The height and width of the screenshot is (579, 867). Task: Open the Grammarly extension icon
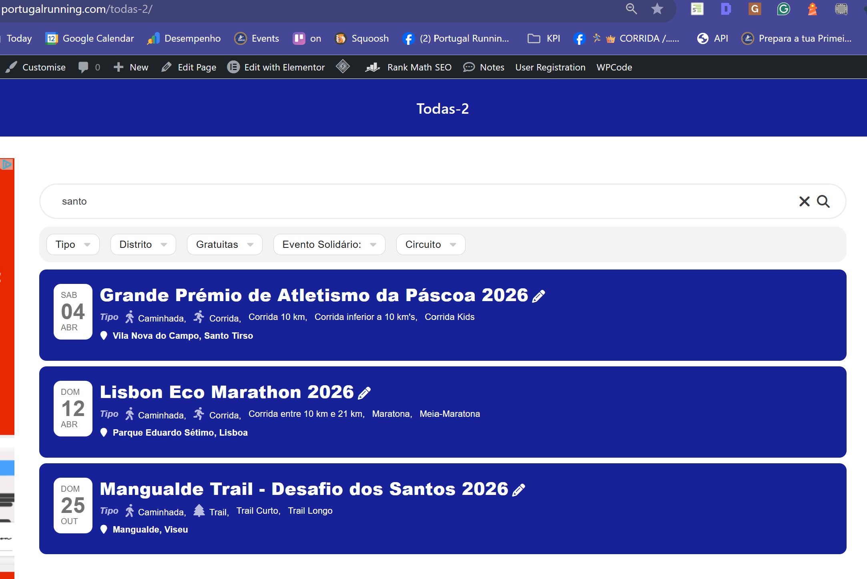(x=783, y=9)
